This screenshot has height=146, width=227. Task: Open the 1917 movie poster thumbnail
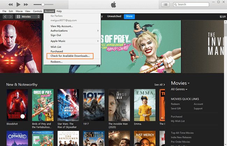94,105
